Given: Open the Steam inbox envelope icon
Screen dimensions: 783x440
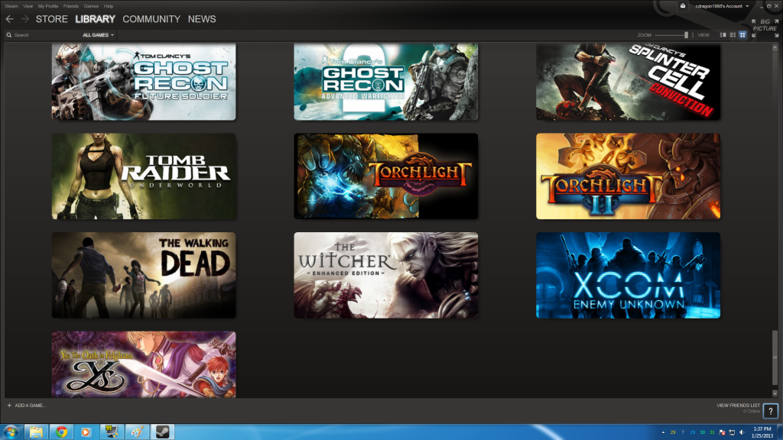Looking at the screenshot, I should coord(683,6).
